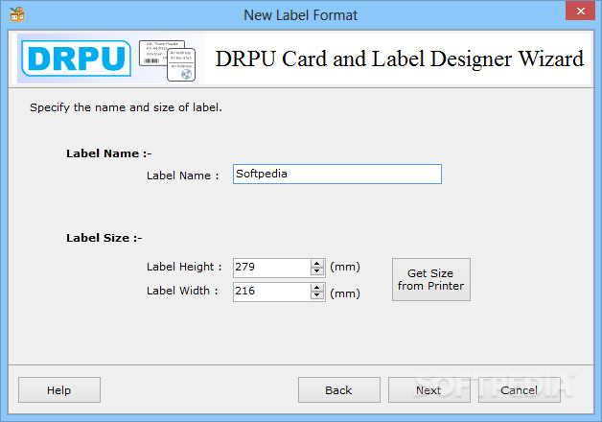Click the (mm) unit beside Label Height

[345, 267]
